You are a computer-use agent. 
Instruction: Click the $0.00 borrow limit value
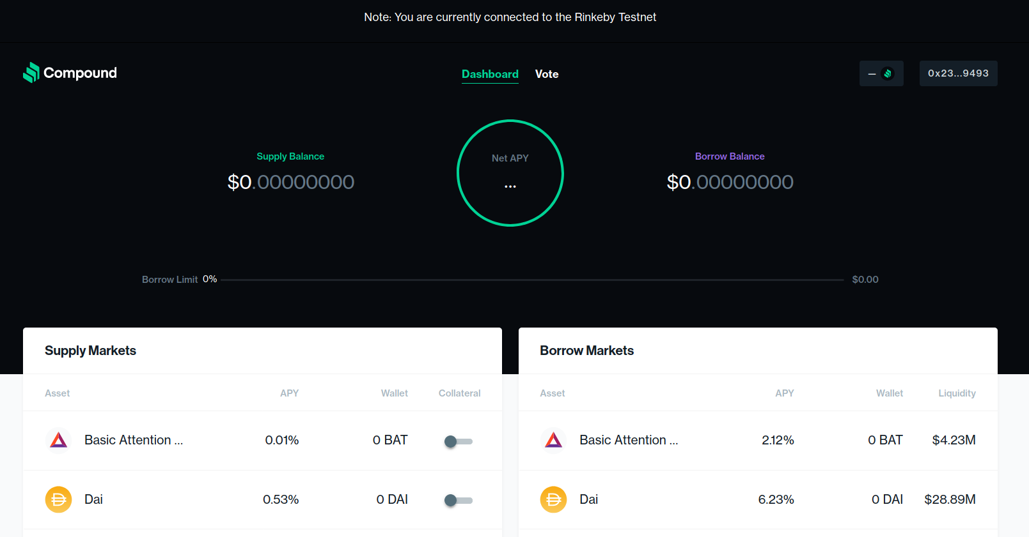(865, 280)
